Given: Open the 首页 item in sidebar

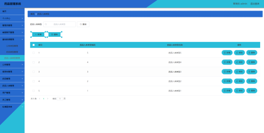Looking at the screenshot, I should pos(12,12).
